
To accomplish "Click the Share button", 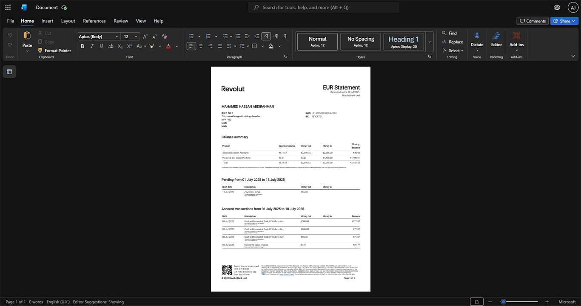I will pos(564,21).
